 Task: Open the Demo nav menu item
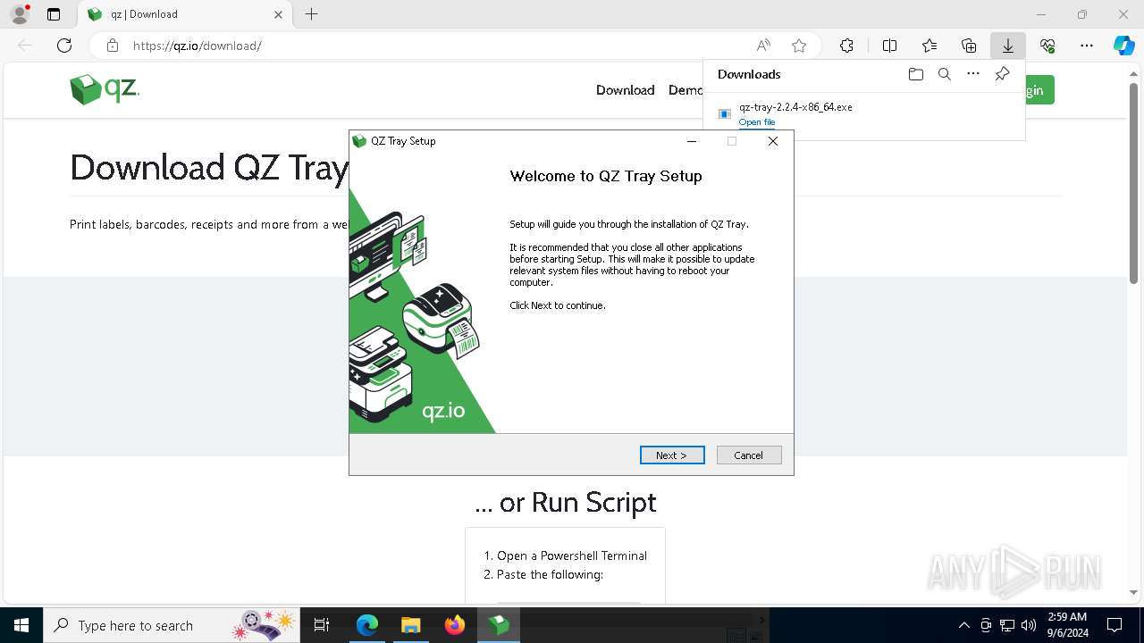pos(686,90)
